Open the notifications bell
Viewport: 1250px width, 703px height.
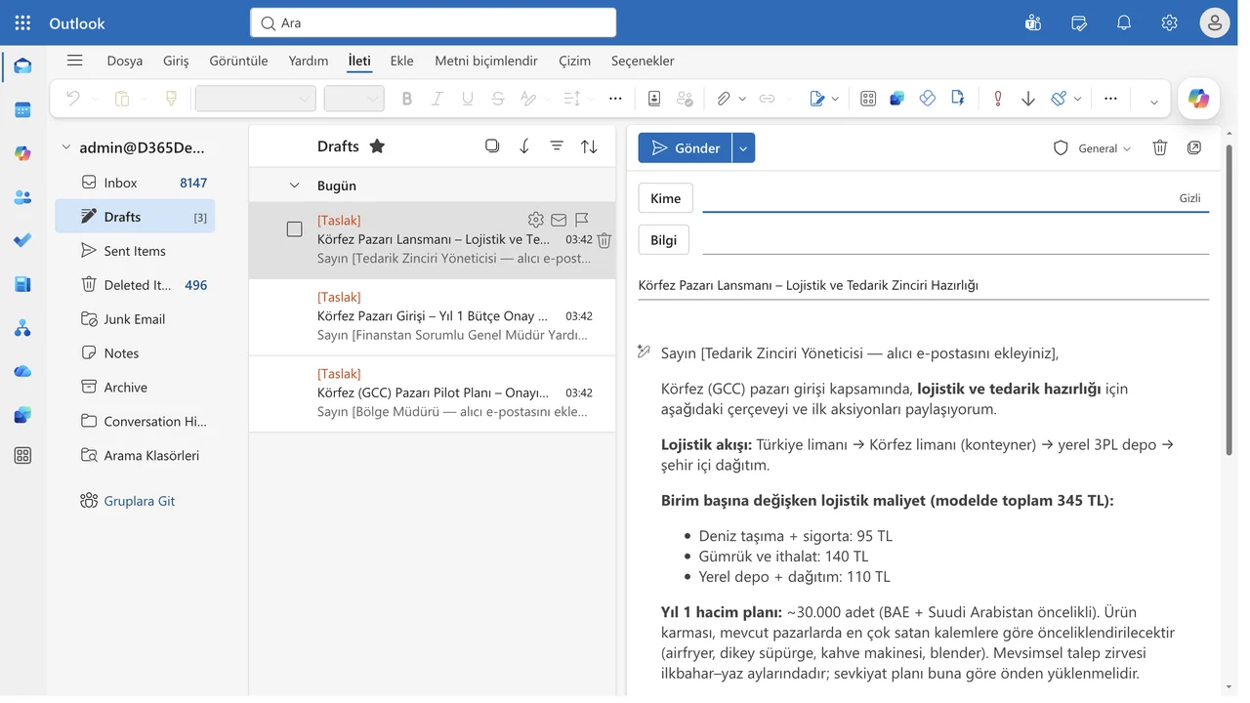1124,22
